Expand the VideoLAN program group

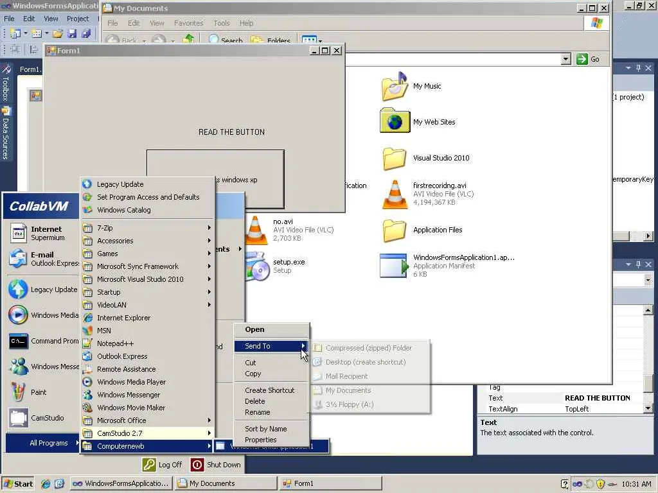[x=147, y=305]
